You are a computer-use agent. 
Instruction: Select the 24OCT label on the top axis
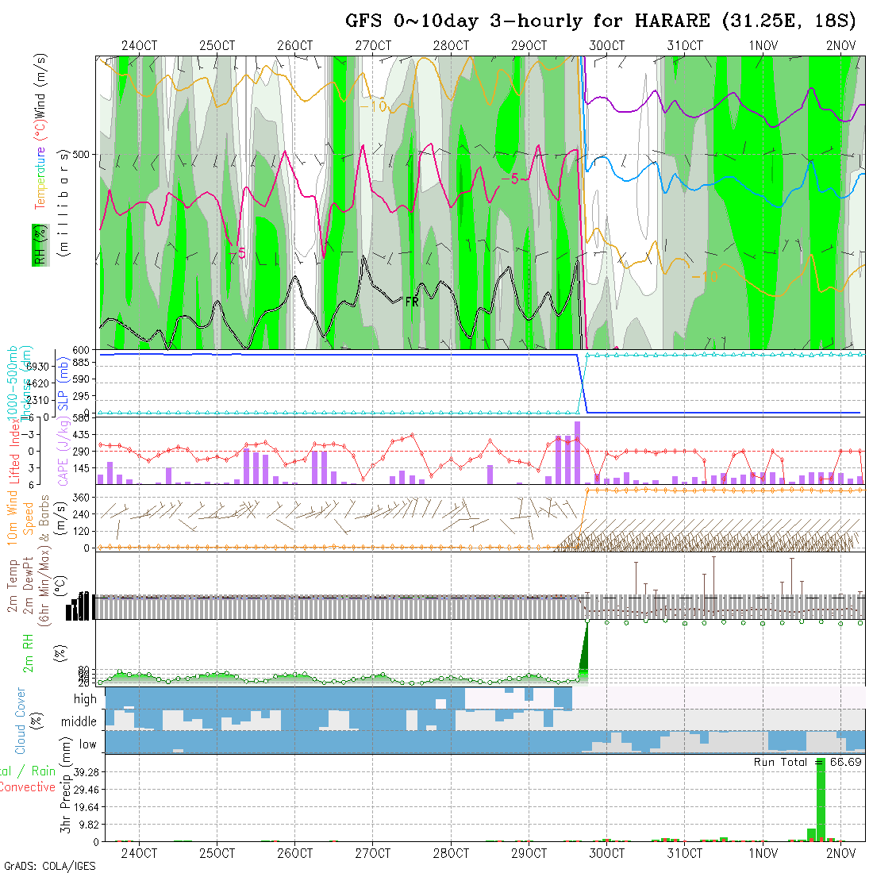coord(139,46)
